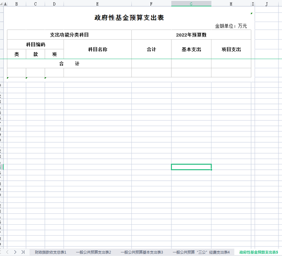The image size is (282, 256).
Task: Jump to last sheet with arrow-bar icon
Action: coord(22,252)
